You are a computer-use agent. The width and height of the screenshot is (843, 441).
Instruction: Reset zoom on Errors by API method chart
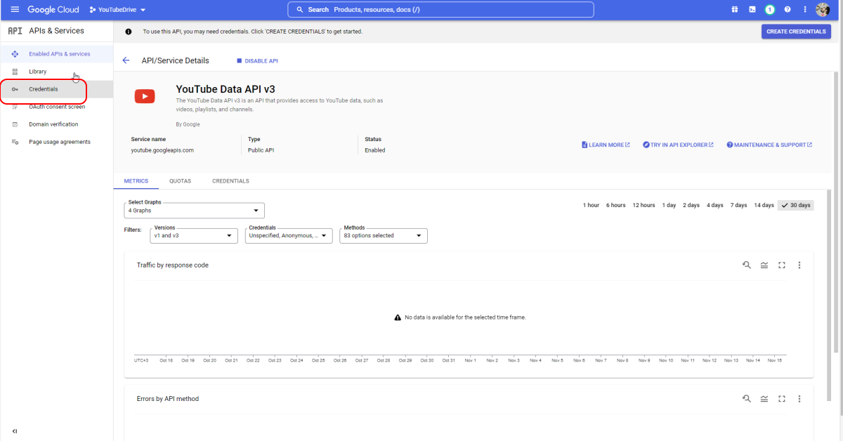click(x=747, y=399)
